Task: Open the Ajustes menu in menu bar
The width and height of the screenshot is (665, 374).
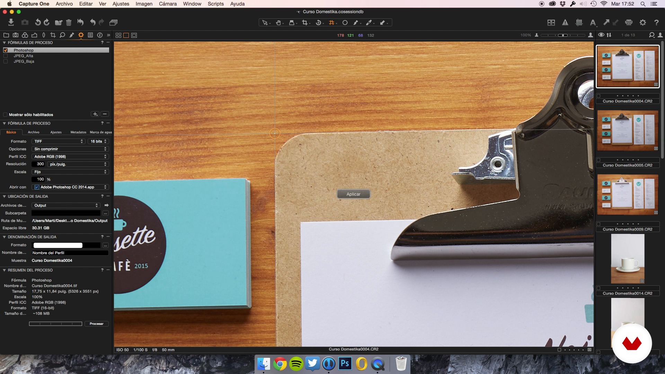Action: coord(121,4)
